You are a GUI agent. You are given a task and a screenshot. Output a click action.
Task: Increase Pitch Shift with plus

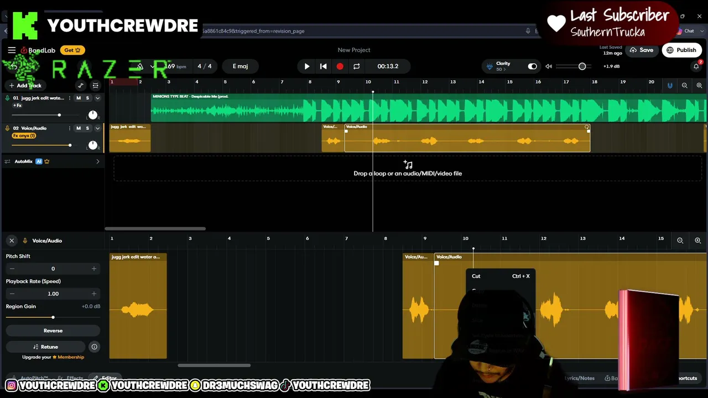pyautogui.click(x=94, y=269)
